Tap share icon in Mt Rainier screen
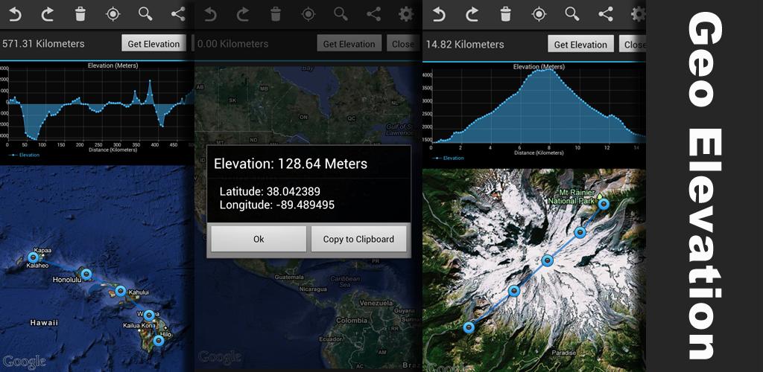The width and height of the screenshot is (763, 372). point(605,14)
